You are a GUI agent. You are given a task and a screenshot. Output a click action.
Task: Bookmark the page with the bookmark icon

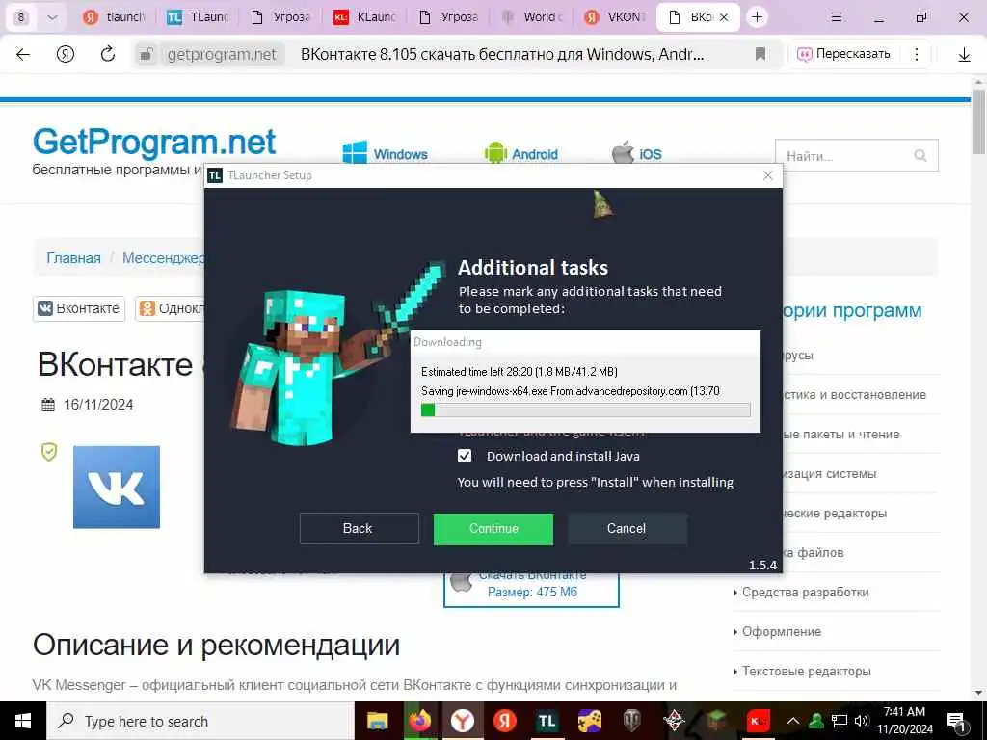tap(760, 54)
